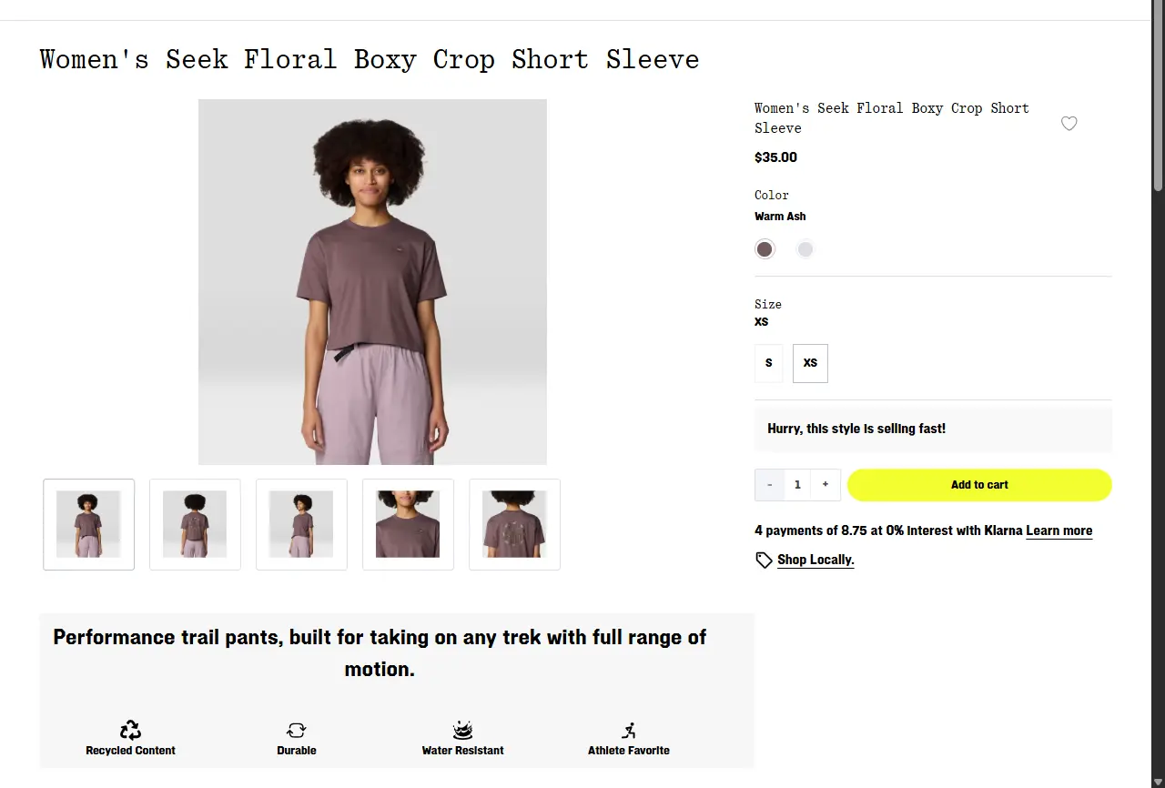
Task: Click the Durable feature icon
Action: click(297, 730)
